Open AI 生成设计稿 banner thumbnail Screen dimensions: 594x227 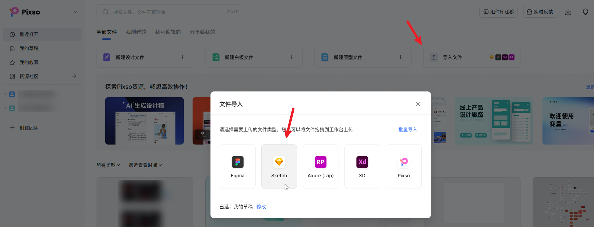pyautogui.click(x=144, y=121)
